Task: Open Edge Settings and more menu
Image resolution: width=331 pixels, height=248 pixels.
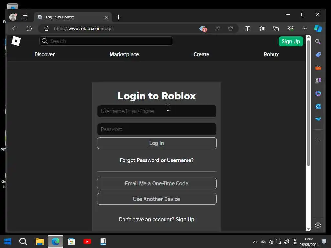Action: coord(304,28)
